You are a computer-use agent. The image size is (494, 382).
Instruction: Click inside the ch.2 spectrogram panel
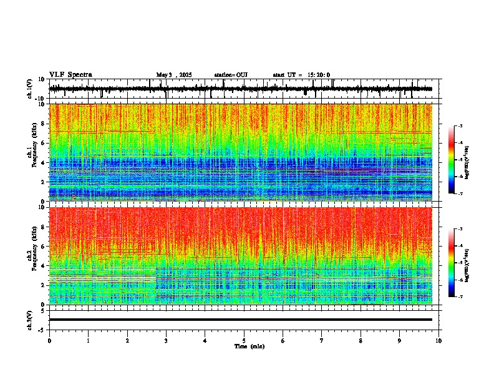coord(241,256)
